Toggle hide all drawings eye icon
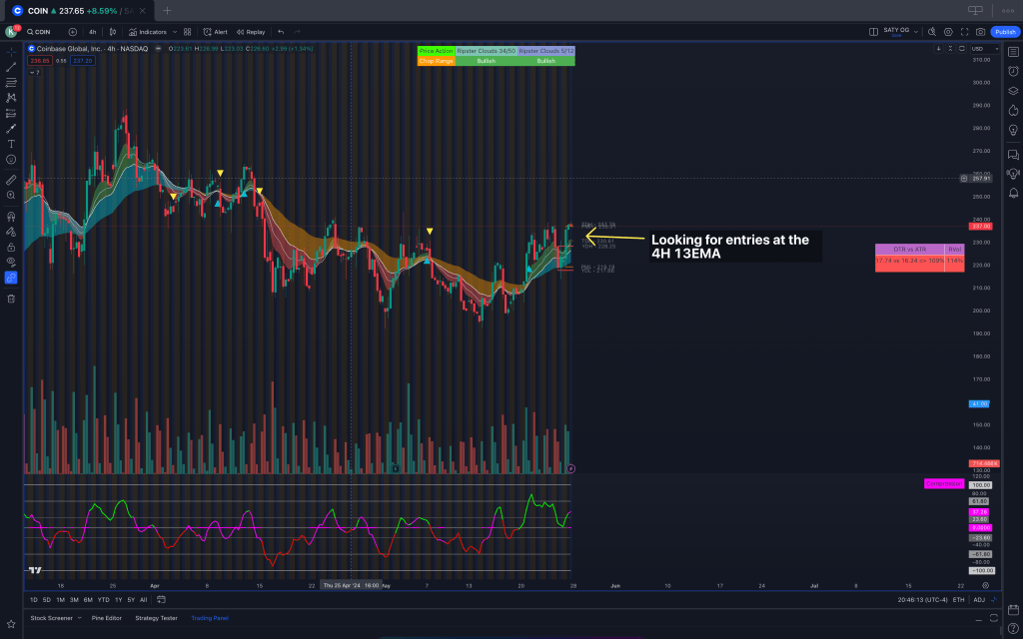1023x639 pixels. pyautogui.click(x=11, y=262)
